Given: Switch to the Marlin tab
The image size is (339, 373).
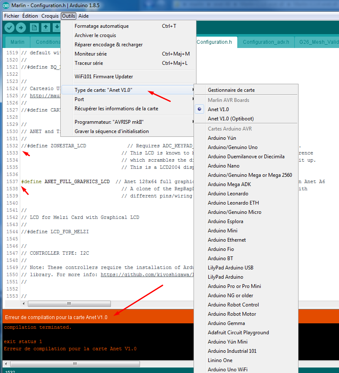Looking at the screenshot, I should click(17, 42).
